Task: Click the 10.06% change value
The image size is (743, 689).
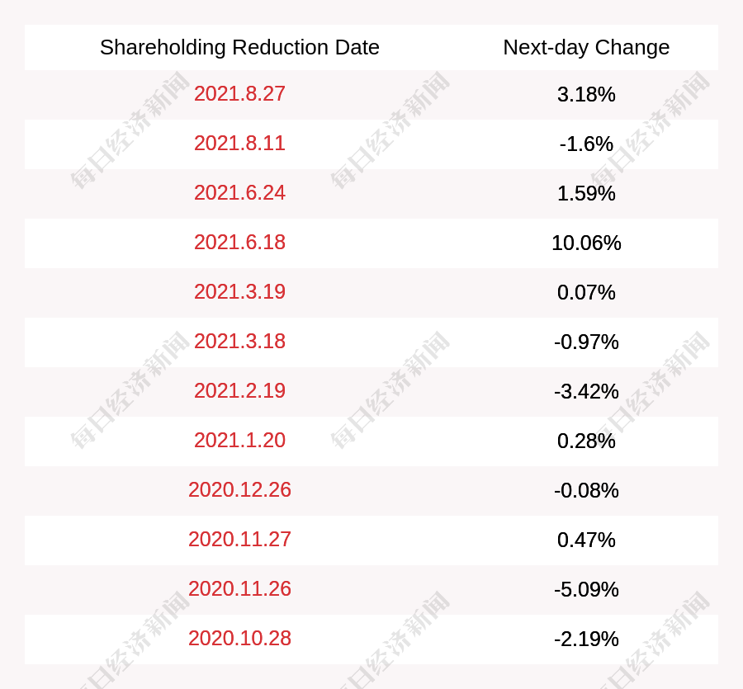Action: (586, 243)
